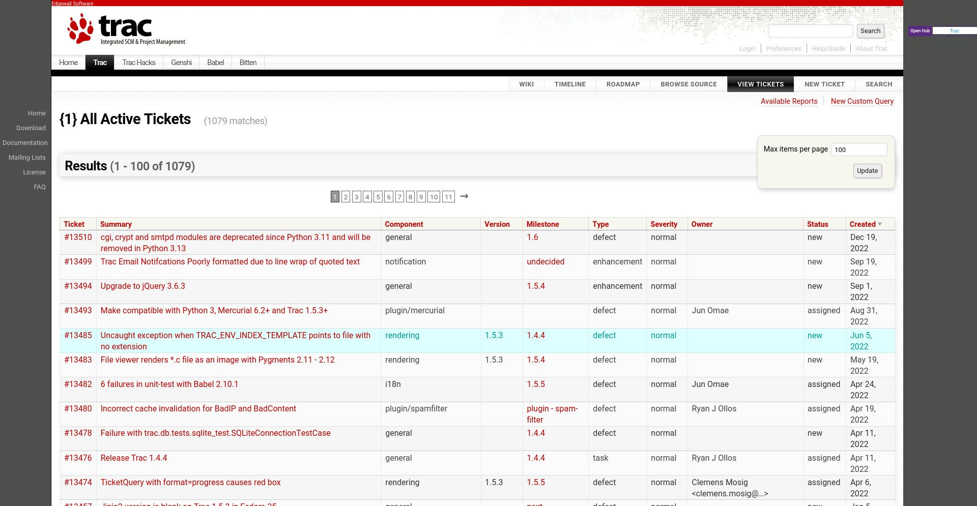
Task: Open the New Custom Query link
Action: (862, 101)
